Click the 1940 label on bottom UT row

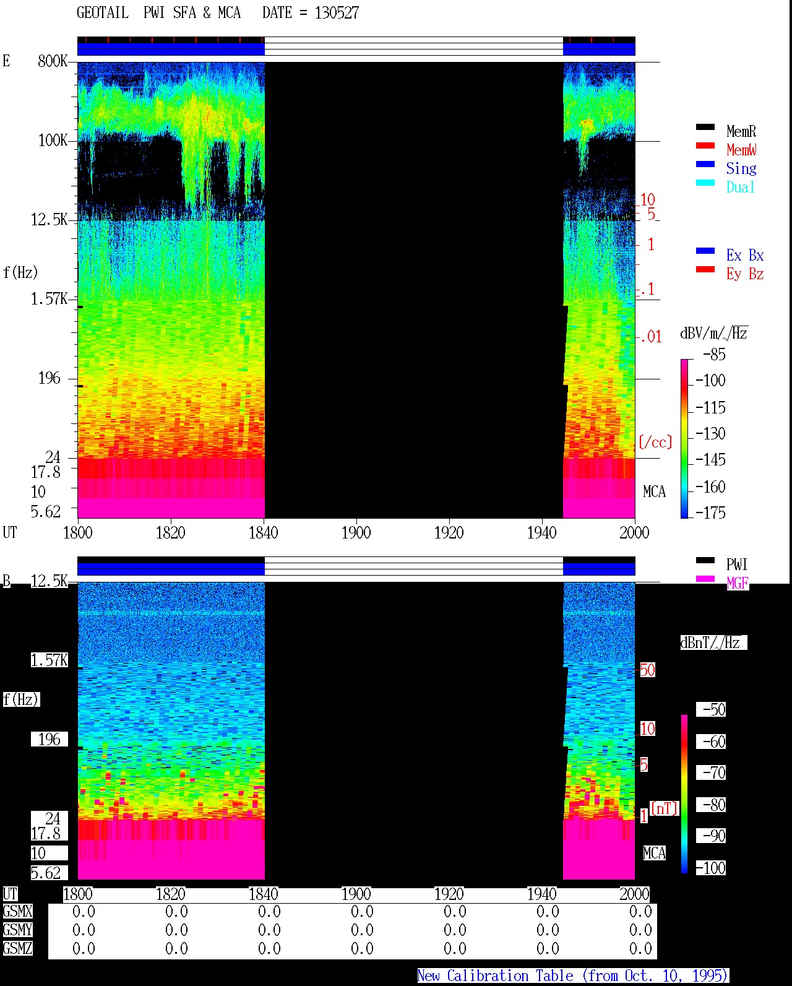pyautogui.click(x=541, y=894)
